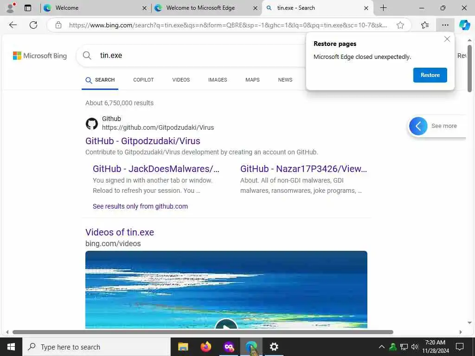Switch to the IMAGES tab

(x=218, y=80)
